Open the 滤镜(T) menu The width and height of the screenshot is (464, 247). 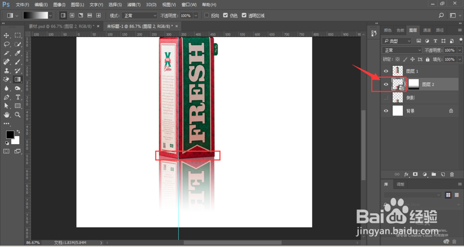tap(134, 5)
